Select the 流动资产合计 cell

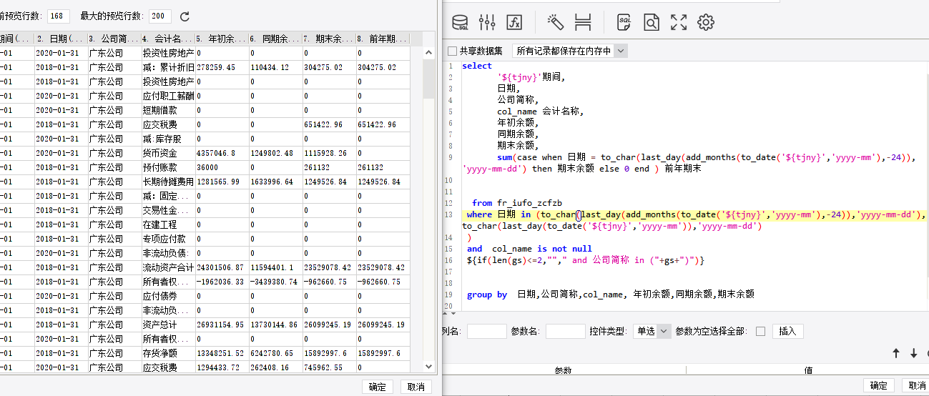point(167,267)
